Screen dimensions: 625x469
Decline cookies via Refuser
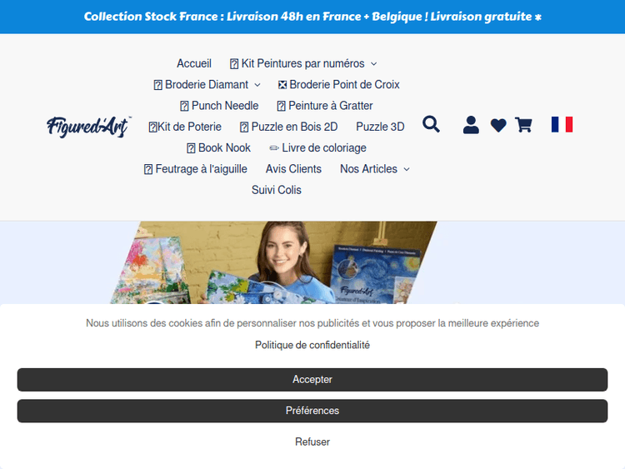coord(312,442)
